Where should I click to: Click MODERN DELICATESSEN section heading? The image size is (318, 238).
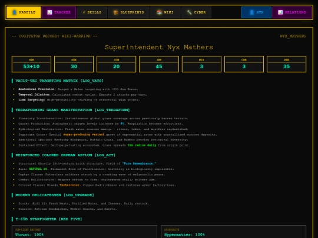click(55, 195)
